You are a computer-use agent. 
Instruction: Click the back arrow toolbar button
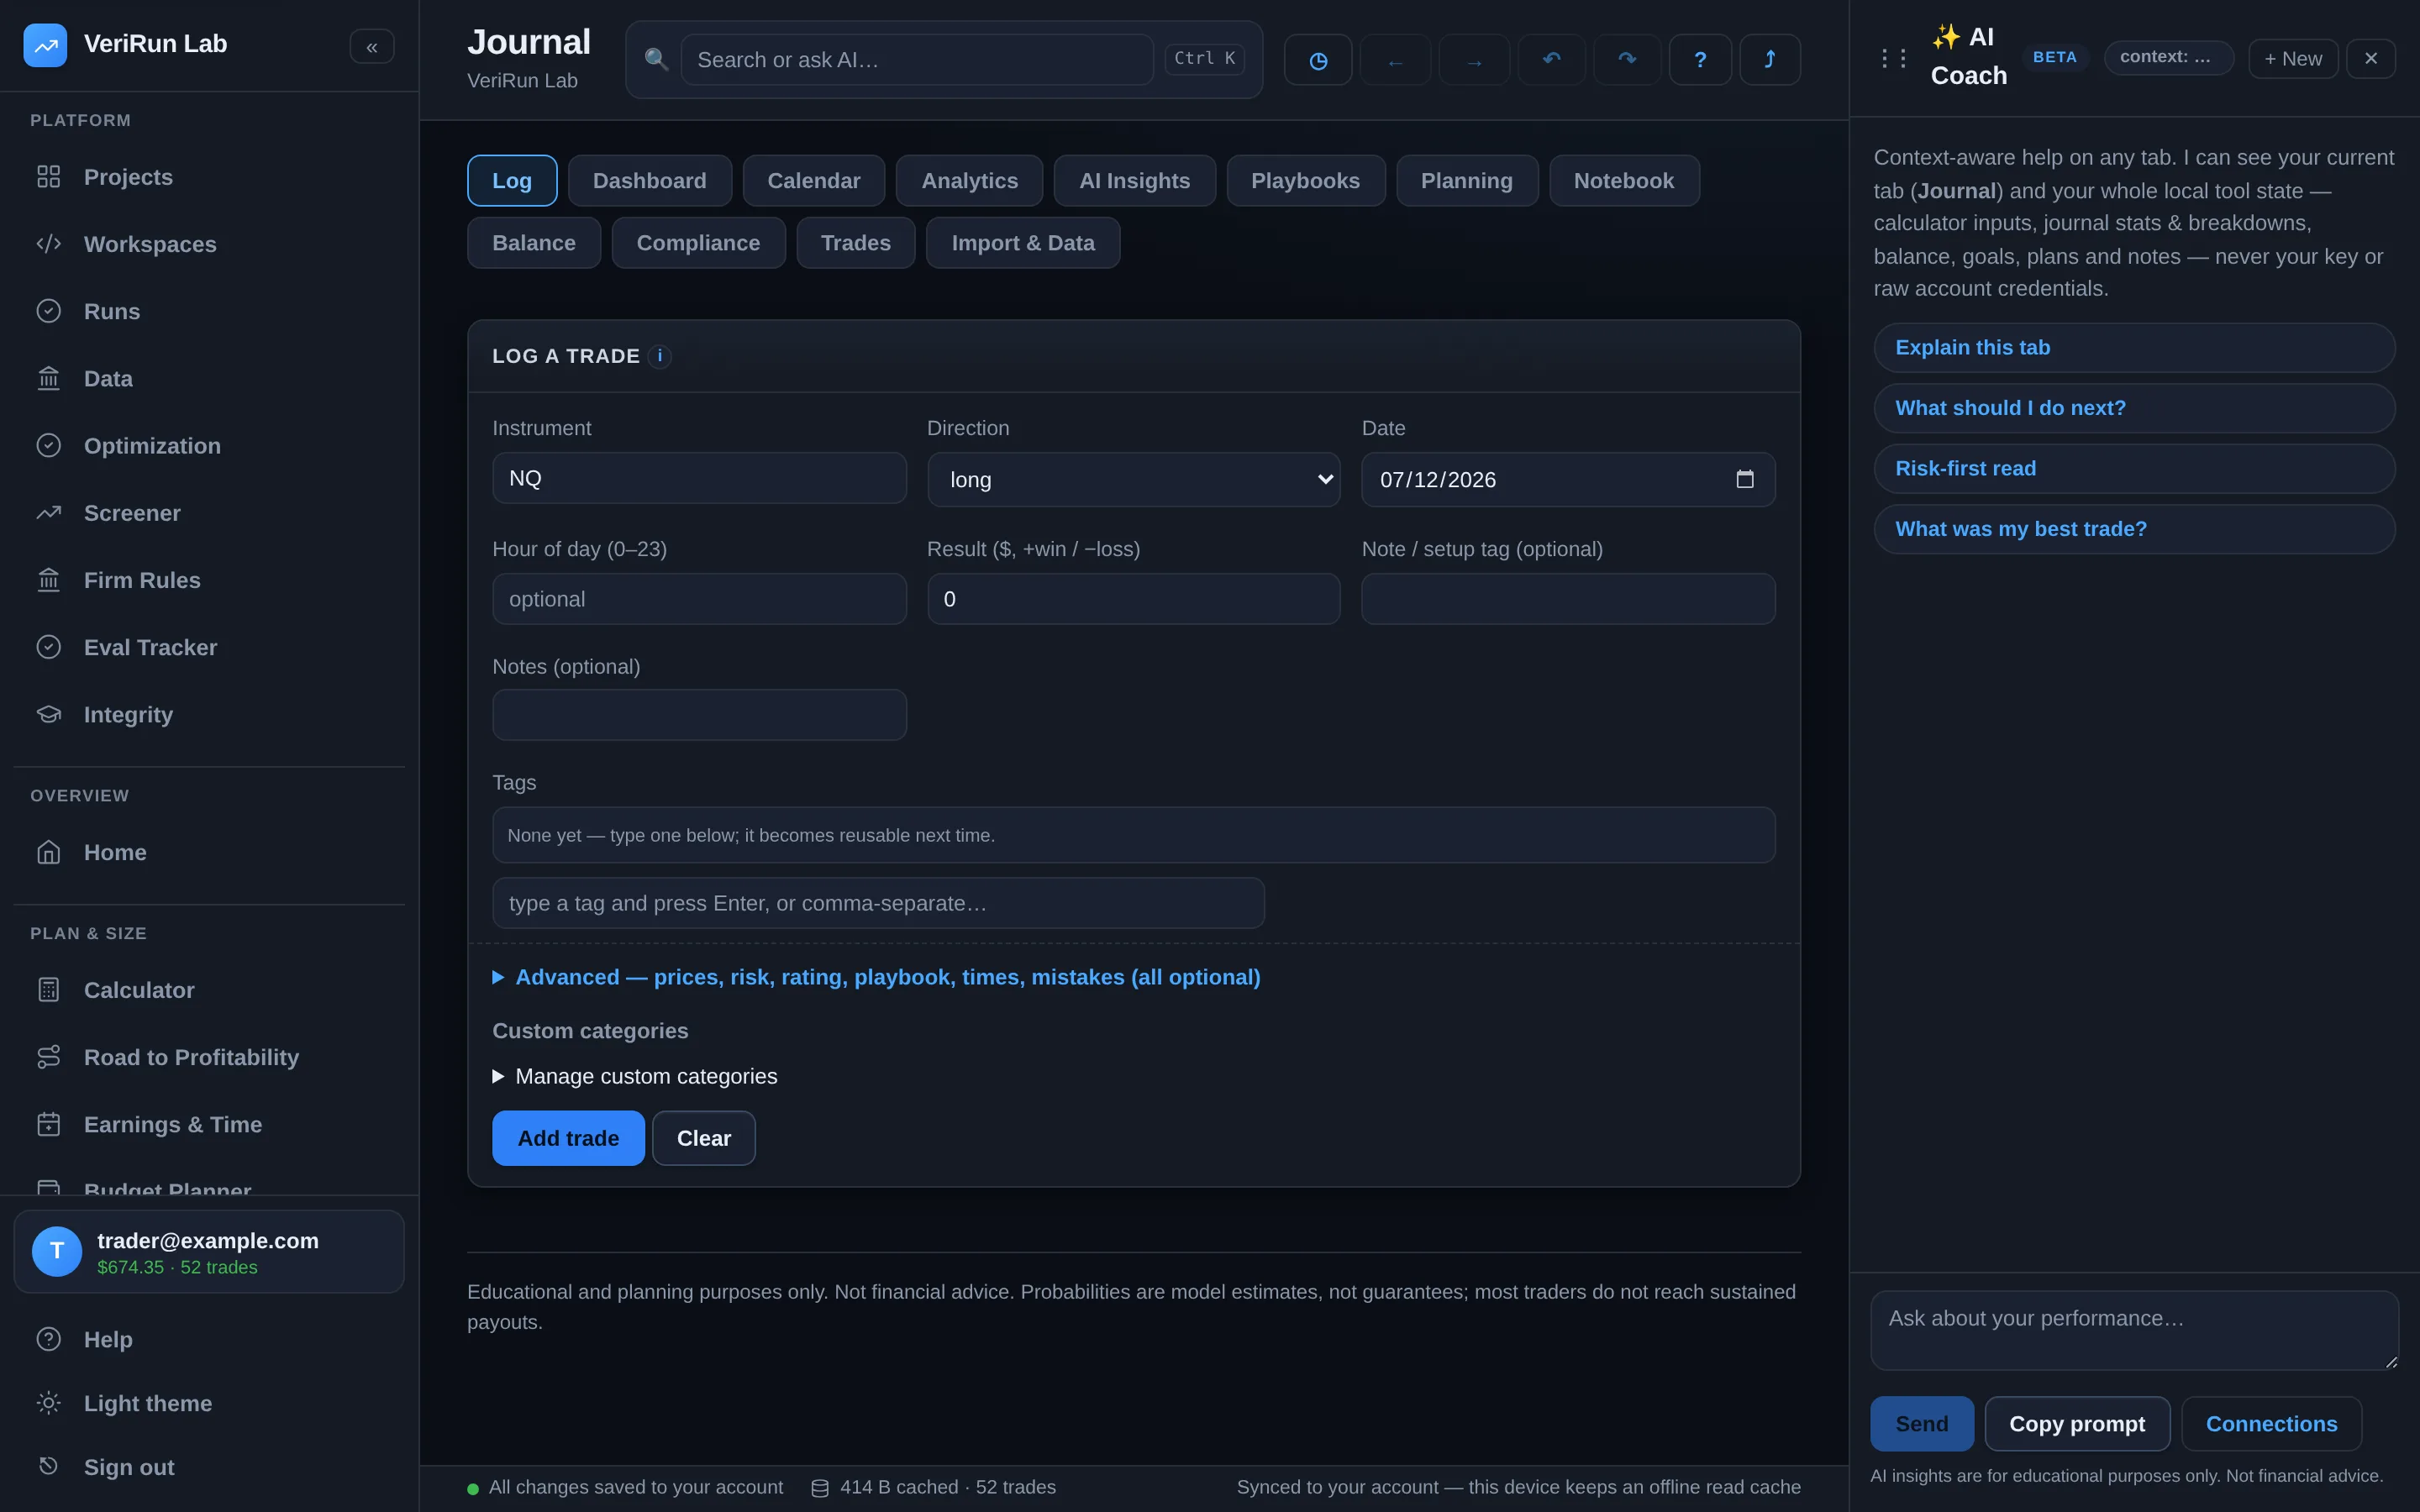(x=1395, y=60)
